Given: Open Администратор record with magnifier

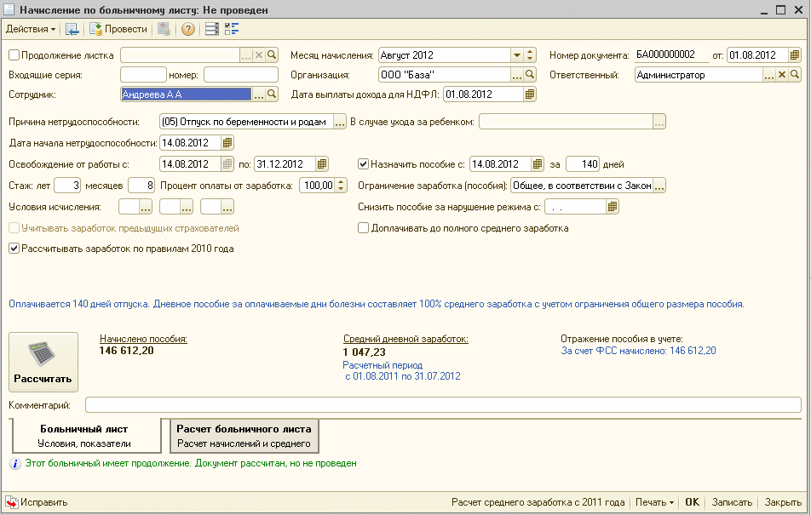Looking at the screenshot, I should pyautogui.click(x=795, y=75).
